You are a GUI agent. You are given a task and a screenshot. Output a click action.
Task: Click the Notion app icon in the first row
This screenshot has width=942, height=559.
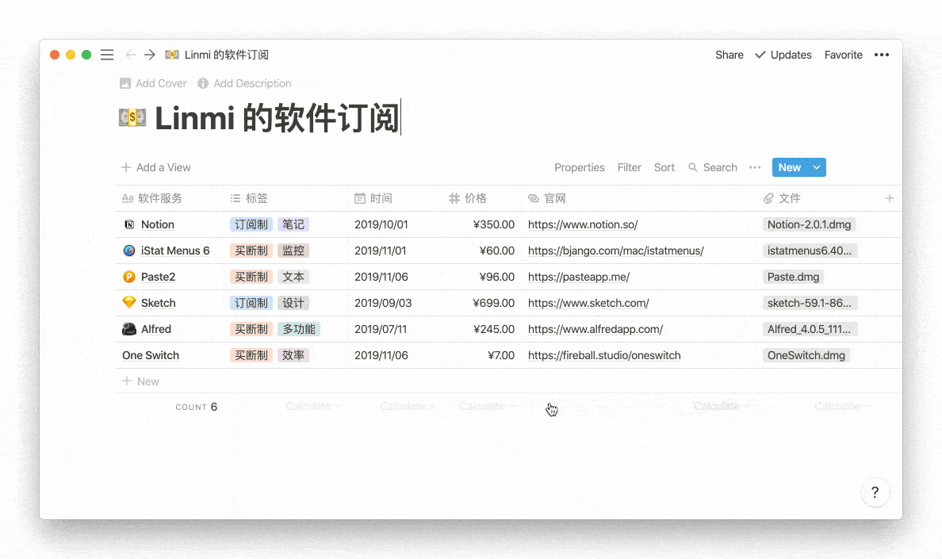[x=129, y=224]
